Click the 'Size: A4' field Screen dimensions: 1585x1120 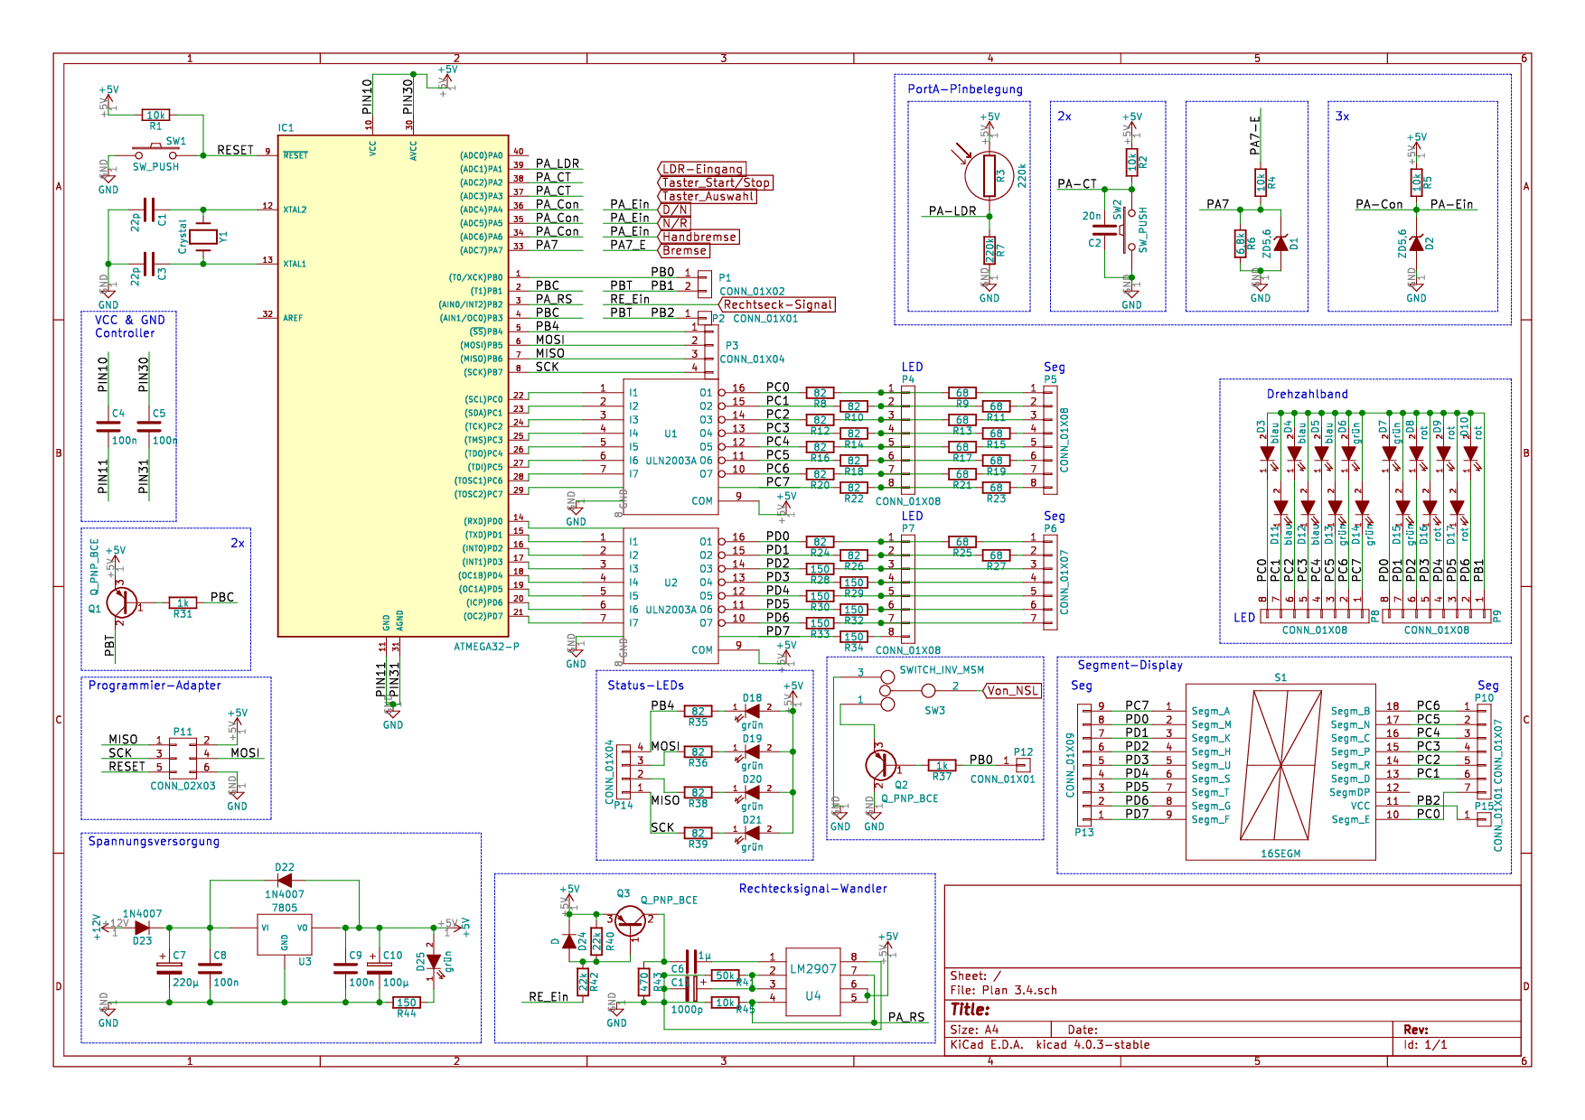974,1030
